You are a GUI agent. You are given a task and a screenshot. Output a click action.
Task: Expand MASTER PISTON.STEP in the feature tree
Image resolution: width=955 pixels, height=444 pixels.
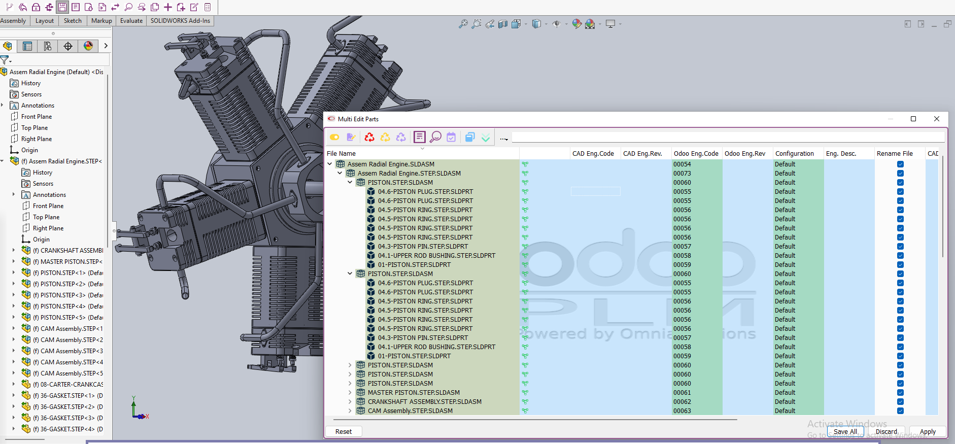pos(14,261)
